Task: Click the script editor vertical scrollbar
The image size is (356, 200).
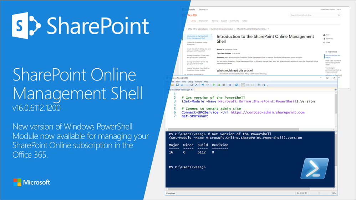Action: point(336,110)
